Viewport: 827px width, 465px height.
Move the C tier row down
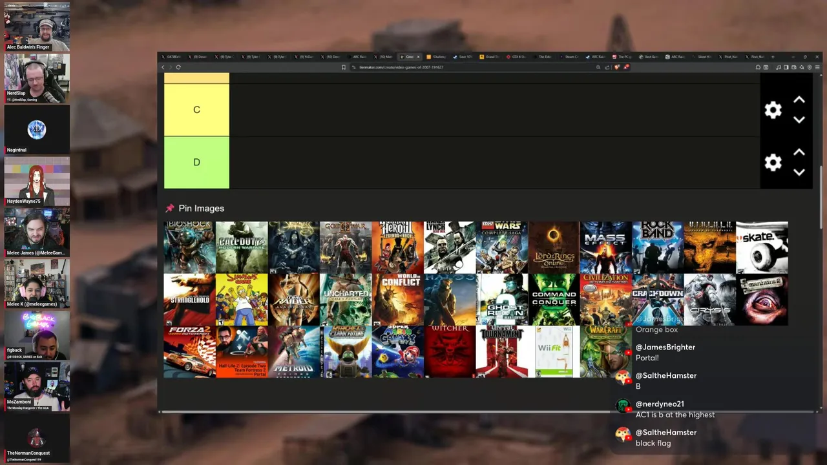[799, 120]
